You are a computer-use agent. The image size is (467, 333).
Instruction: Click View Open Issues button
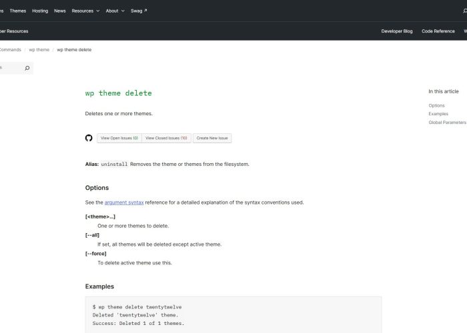[119, 139]
